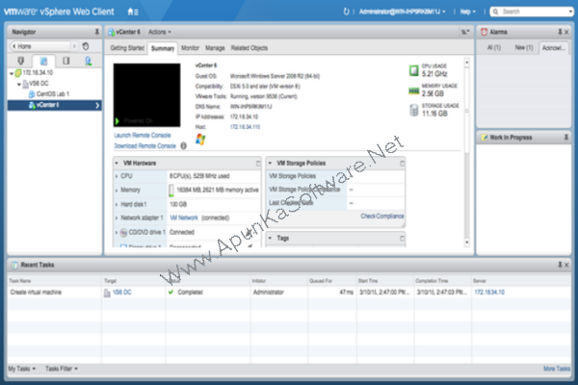The height and width of the screenshot is (385, 578).
Task: Open the home menu icon in header
Action: [133, 12]
